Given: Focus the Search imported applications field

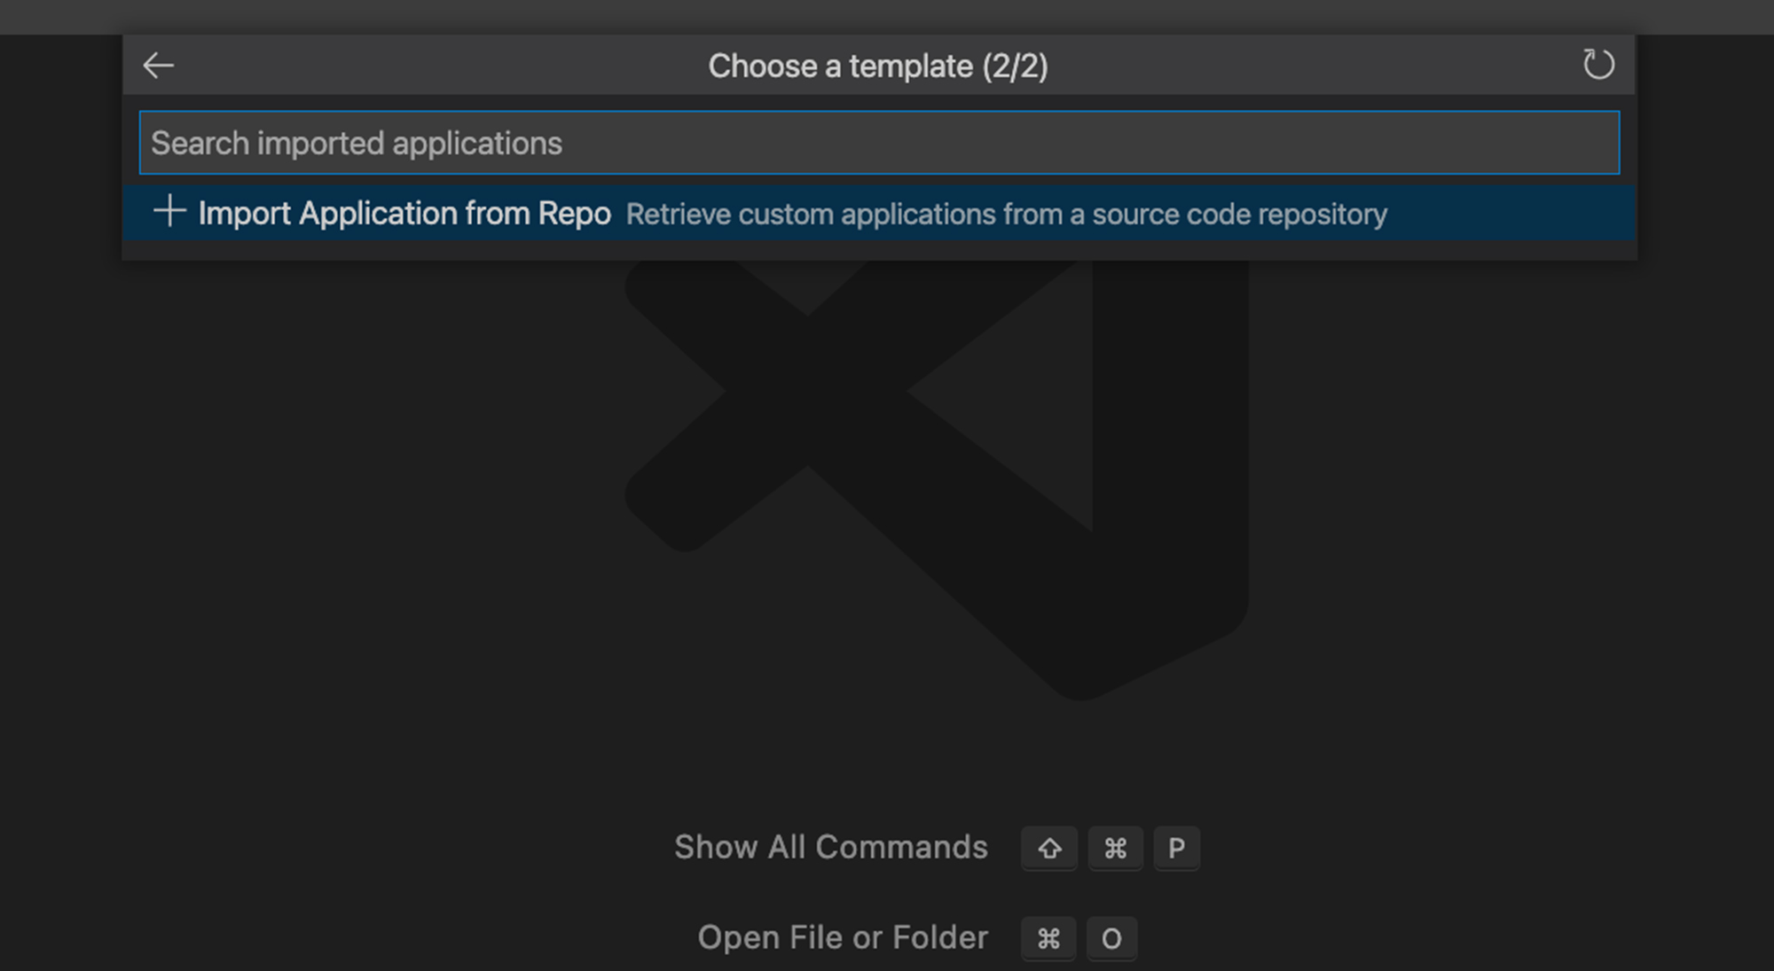Looking at the screenshot, I should (879, 143).
